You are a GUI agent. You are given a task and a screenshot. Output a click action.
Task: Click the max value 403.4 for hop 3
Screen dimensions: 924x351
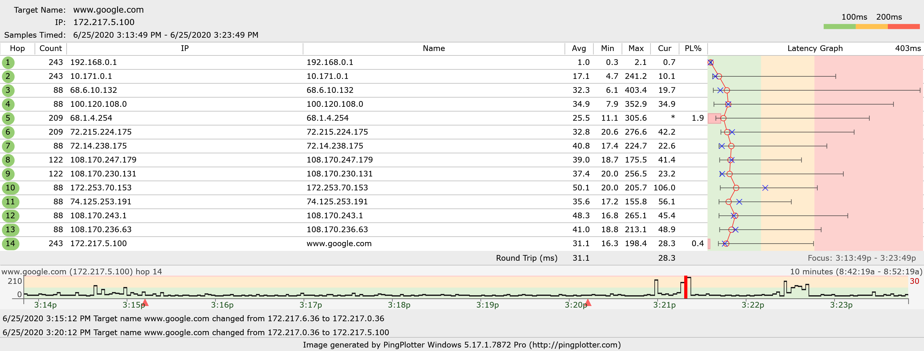[x=636, y=90]
